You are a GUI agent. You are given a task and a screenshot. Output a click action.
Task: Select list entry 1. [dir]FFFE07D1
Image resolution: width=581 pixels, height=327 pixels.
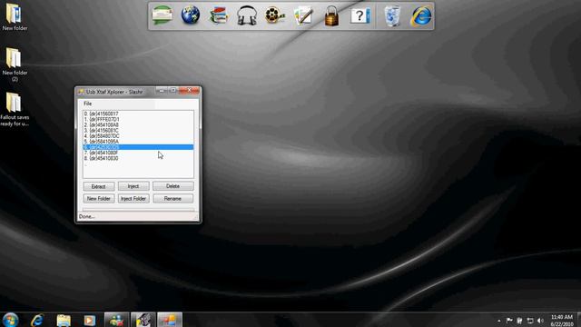pos(138,119)
